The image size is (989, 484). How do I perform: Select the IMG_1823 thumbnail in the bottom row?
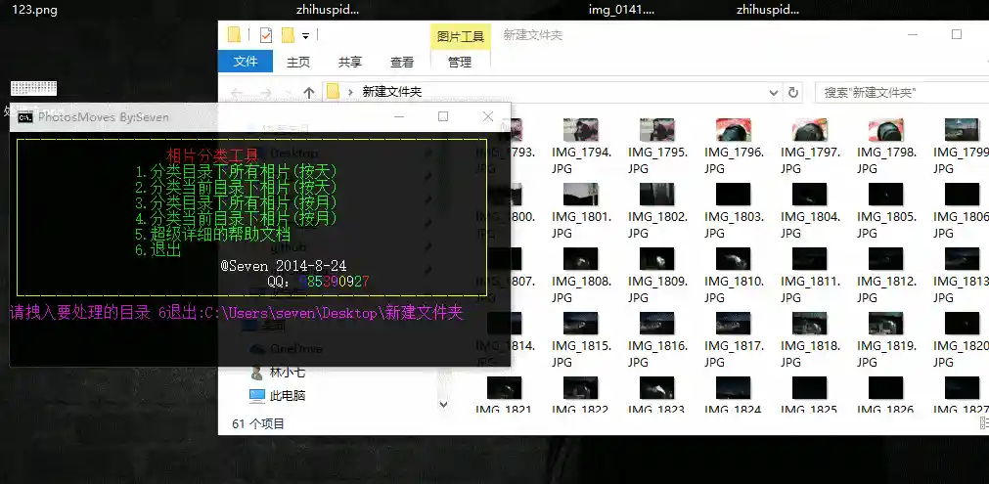point(657,387)
